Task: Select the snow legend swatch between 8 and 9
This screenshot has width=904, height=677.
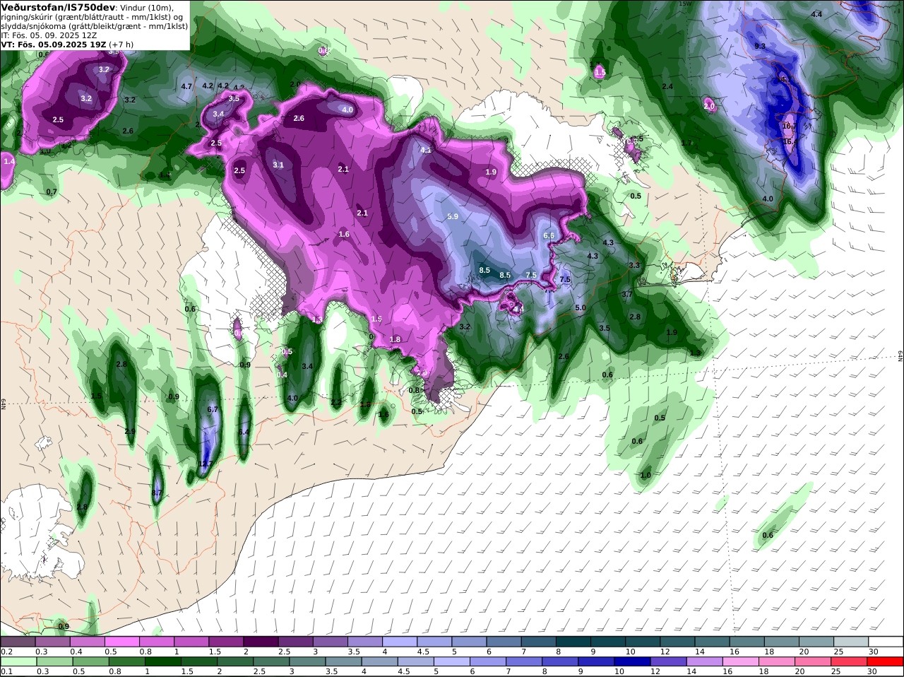Action: [x=574, y=642]
